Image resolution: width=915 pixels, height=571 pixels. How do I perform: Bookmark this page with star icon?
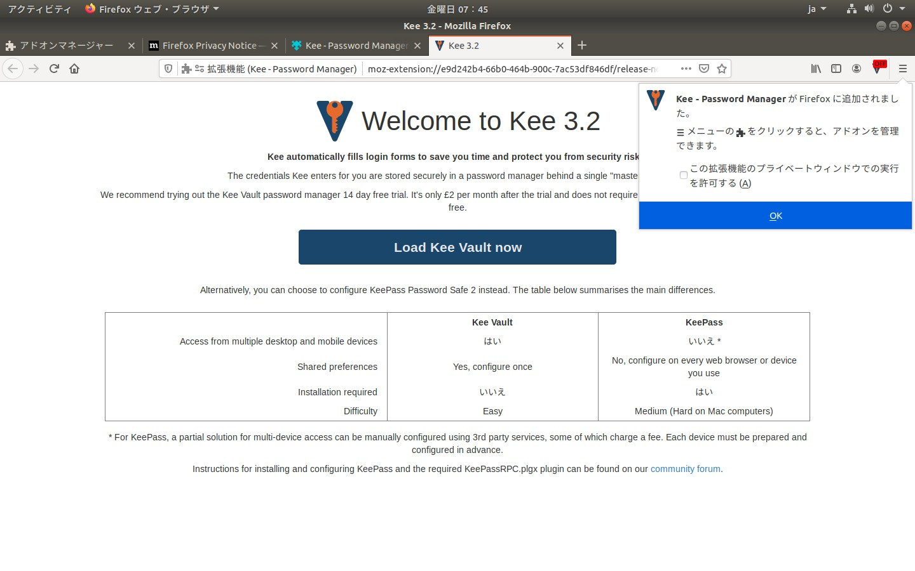tap(722, 69)
